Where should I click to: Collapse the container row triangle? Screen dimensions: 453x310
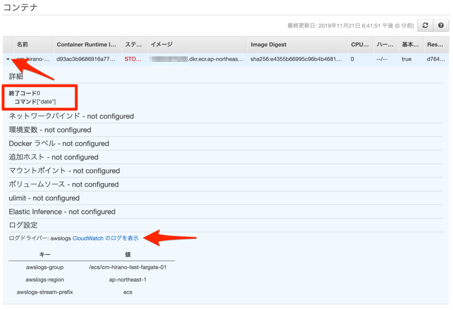(x=8, y=59)
